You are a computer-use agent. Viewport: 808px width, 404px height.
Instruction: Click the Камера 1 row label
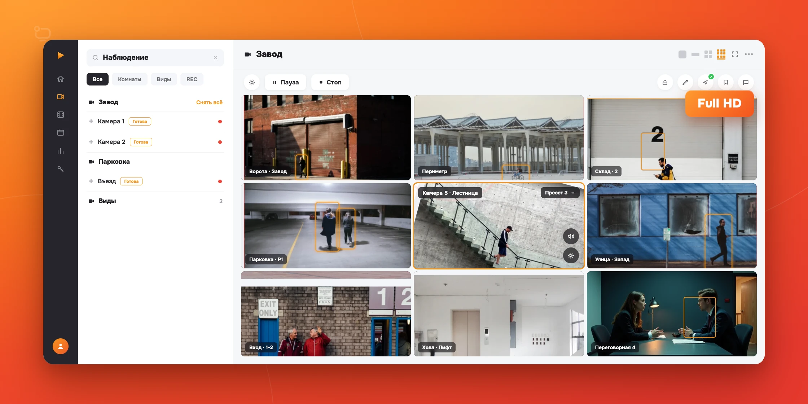(x=111, y=122)
